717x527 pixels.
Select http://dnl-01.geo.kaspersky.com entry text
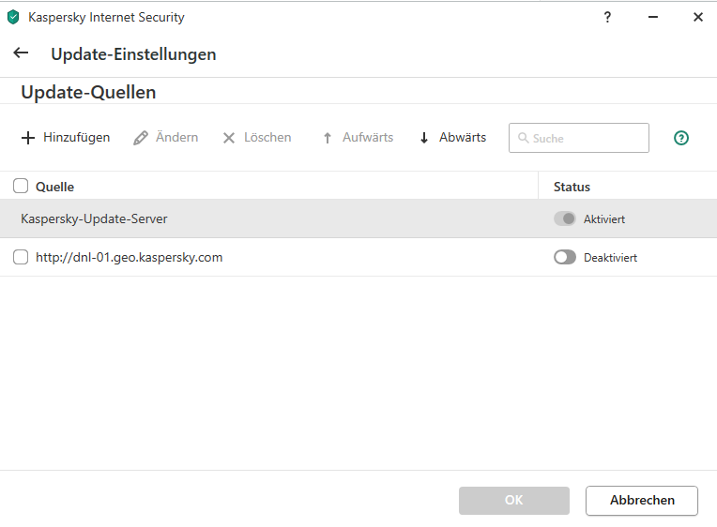[129, 257]
